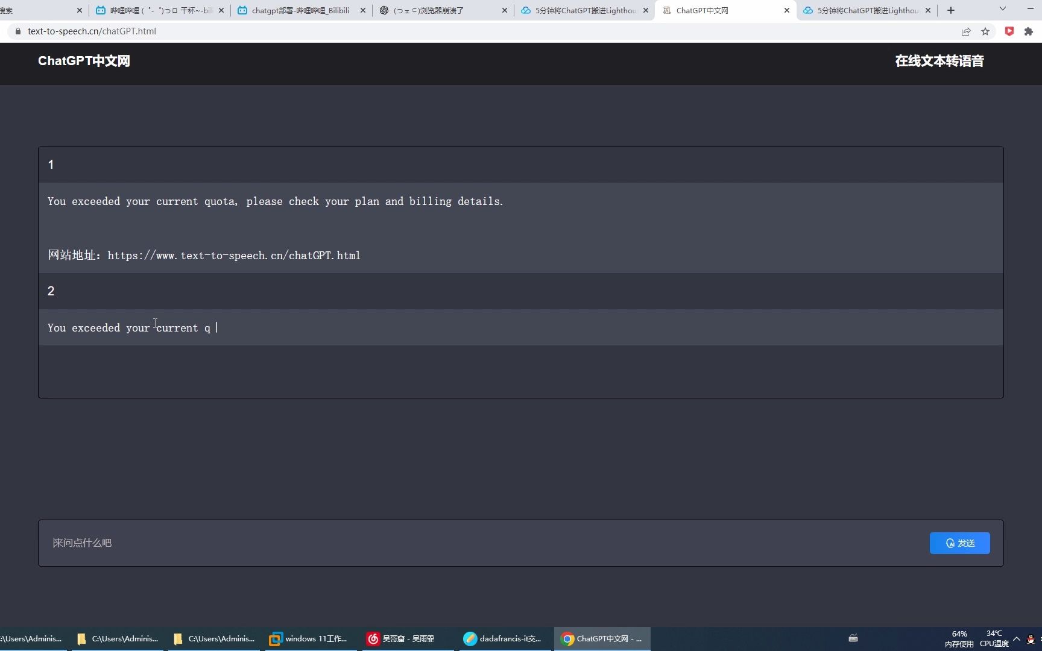Open the dadafrancis taskbar item

(x=504, y=638)
